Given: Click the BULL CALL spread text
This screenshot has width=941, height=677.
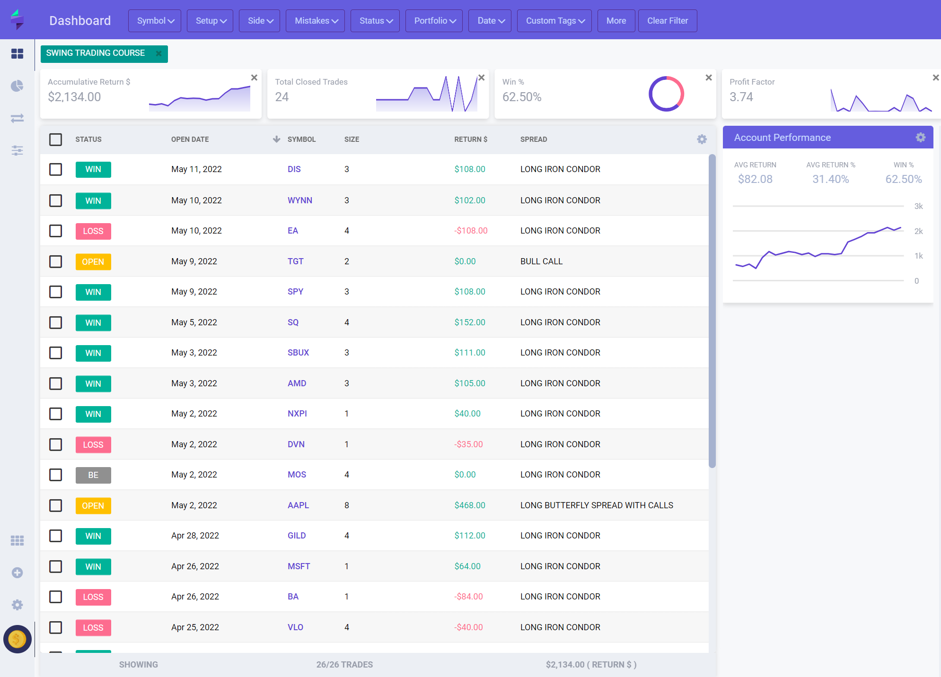Looking at the screenshot, I should pyautogui.click(x=542, y=261).
